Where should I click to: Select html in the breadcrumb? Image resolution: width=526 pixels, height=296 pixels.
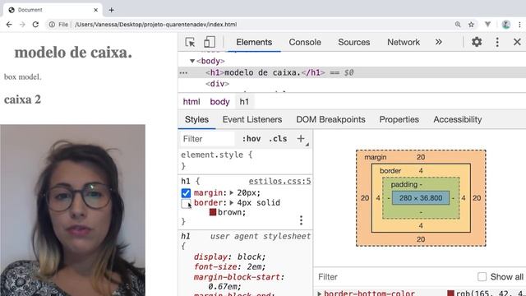[x=191, y=102]
